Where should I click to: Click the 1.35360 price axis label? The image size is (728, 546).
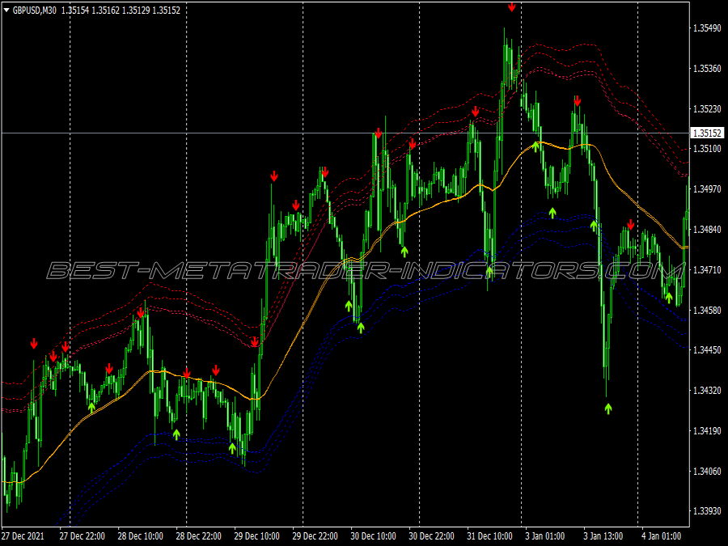(707, 69)
